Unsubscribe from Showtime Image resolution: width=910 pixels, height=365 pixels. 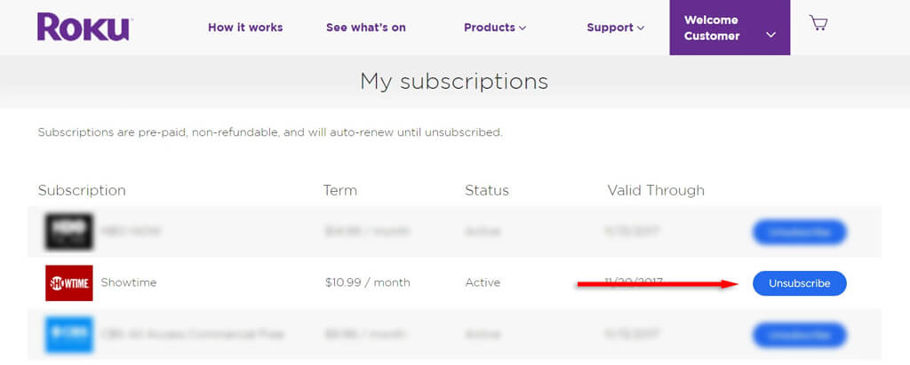coord(799,283)
